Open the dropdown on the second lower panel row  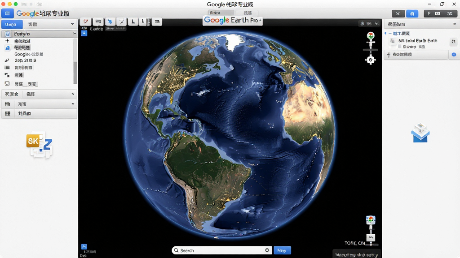pyautogui.click(x=73, y=104)
